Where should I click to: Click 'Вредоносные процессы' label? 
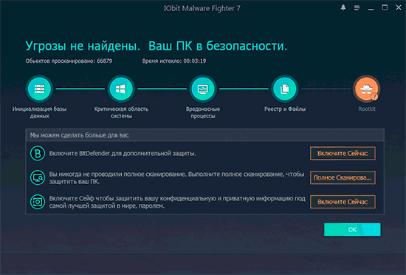tap(203, 112)
